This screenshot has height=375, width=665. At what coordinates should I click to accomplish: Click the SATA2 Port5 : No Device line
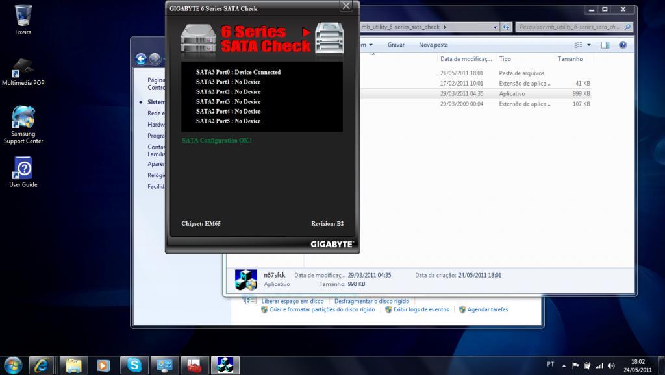click(x=228, y=121)
